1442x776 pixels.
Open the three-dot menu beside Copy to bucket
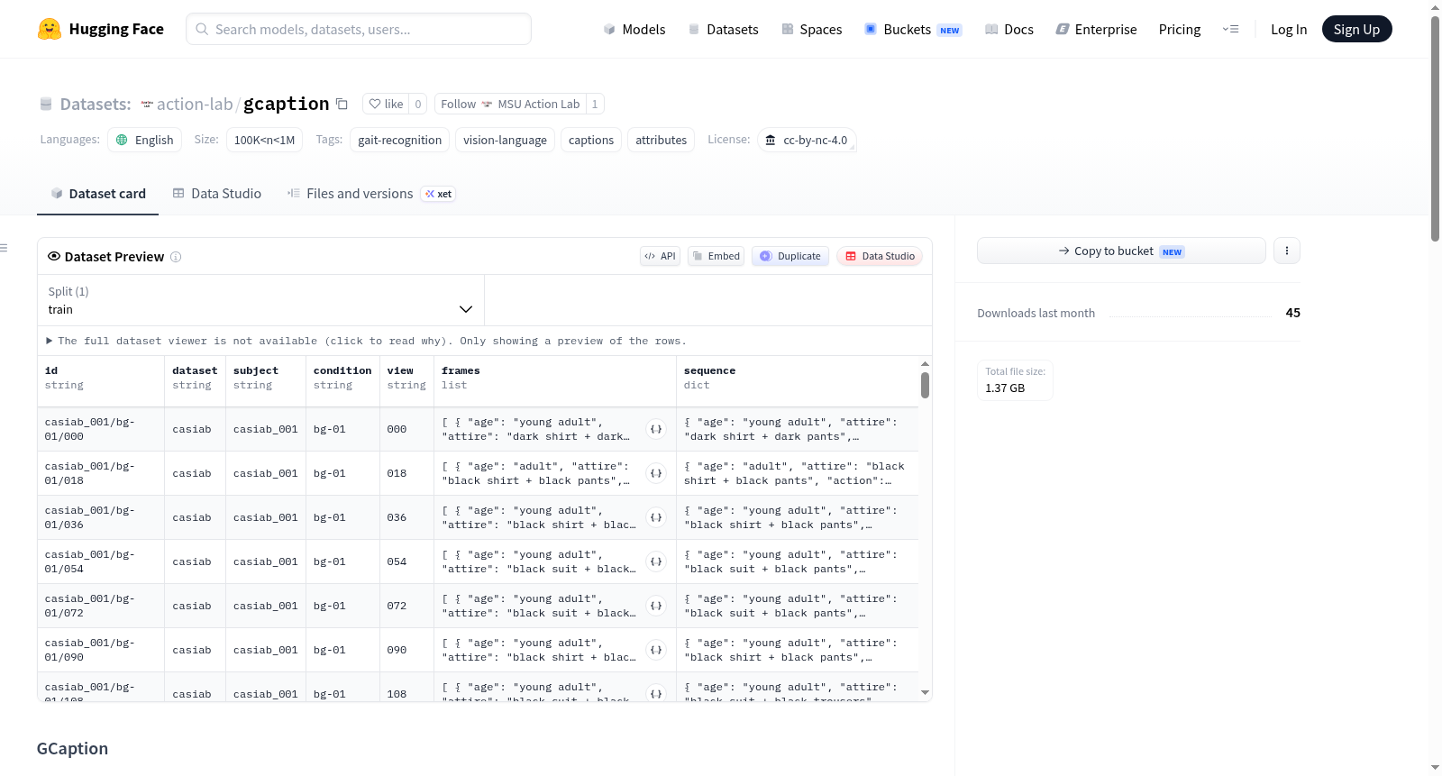tap(1287, 251)
